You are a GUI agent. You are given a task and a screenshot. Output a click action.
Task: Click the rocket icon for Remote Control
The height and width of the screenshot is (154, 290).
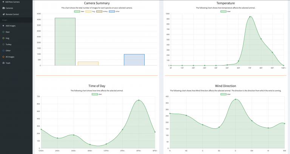tap(3, 14)
